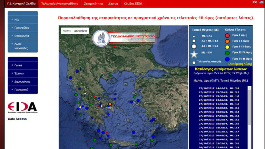
Task: Switch the map to 'Δορυφόρος' satellite view
Action: [81, 31]
